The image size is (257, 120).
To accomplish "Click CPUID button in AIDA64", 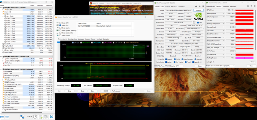I will (106, 91).
